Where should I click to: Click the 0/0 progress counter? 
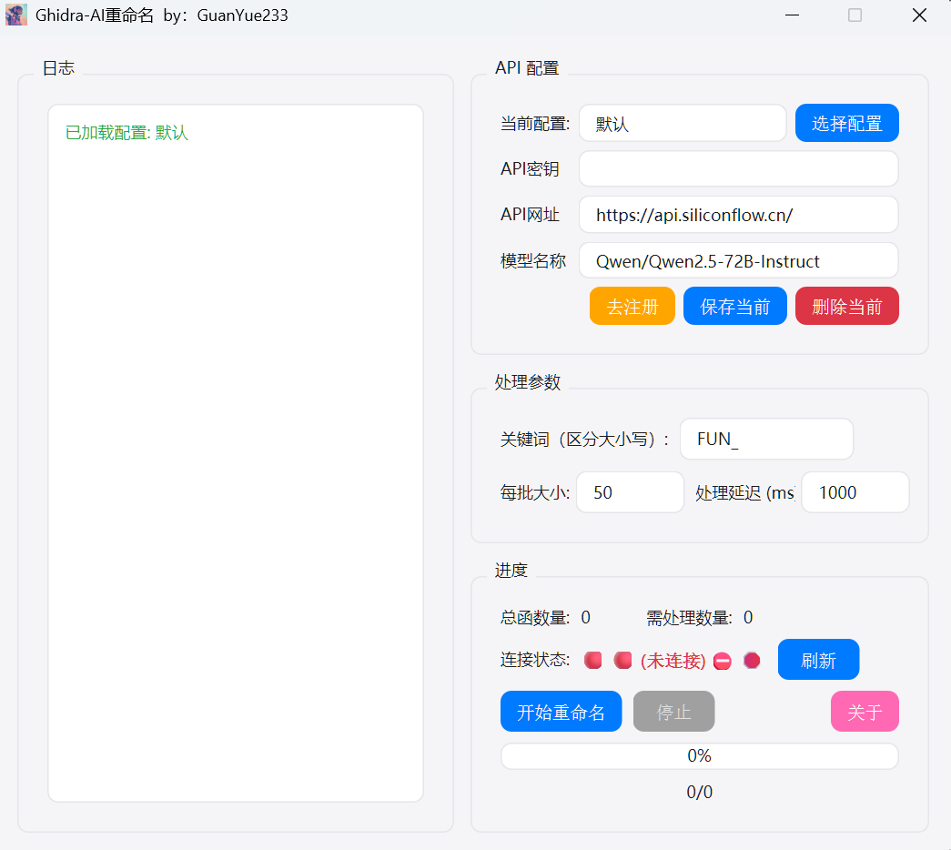tap(699, 792)
